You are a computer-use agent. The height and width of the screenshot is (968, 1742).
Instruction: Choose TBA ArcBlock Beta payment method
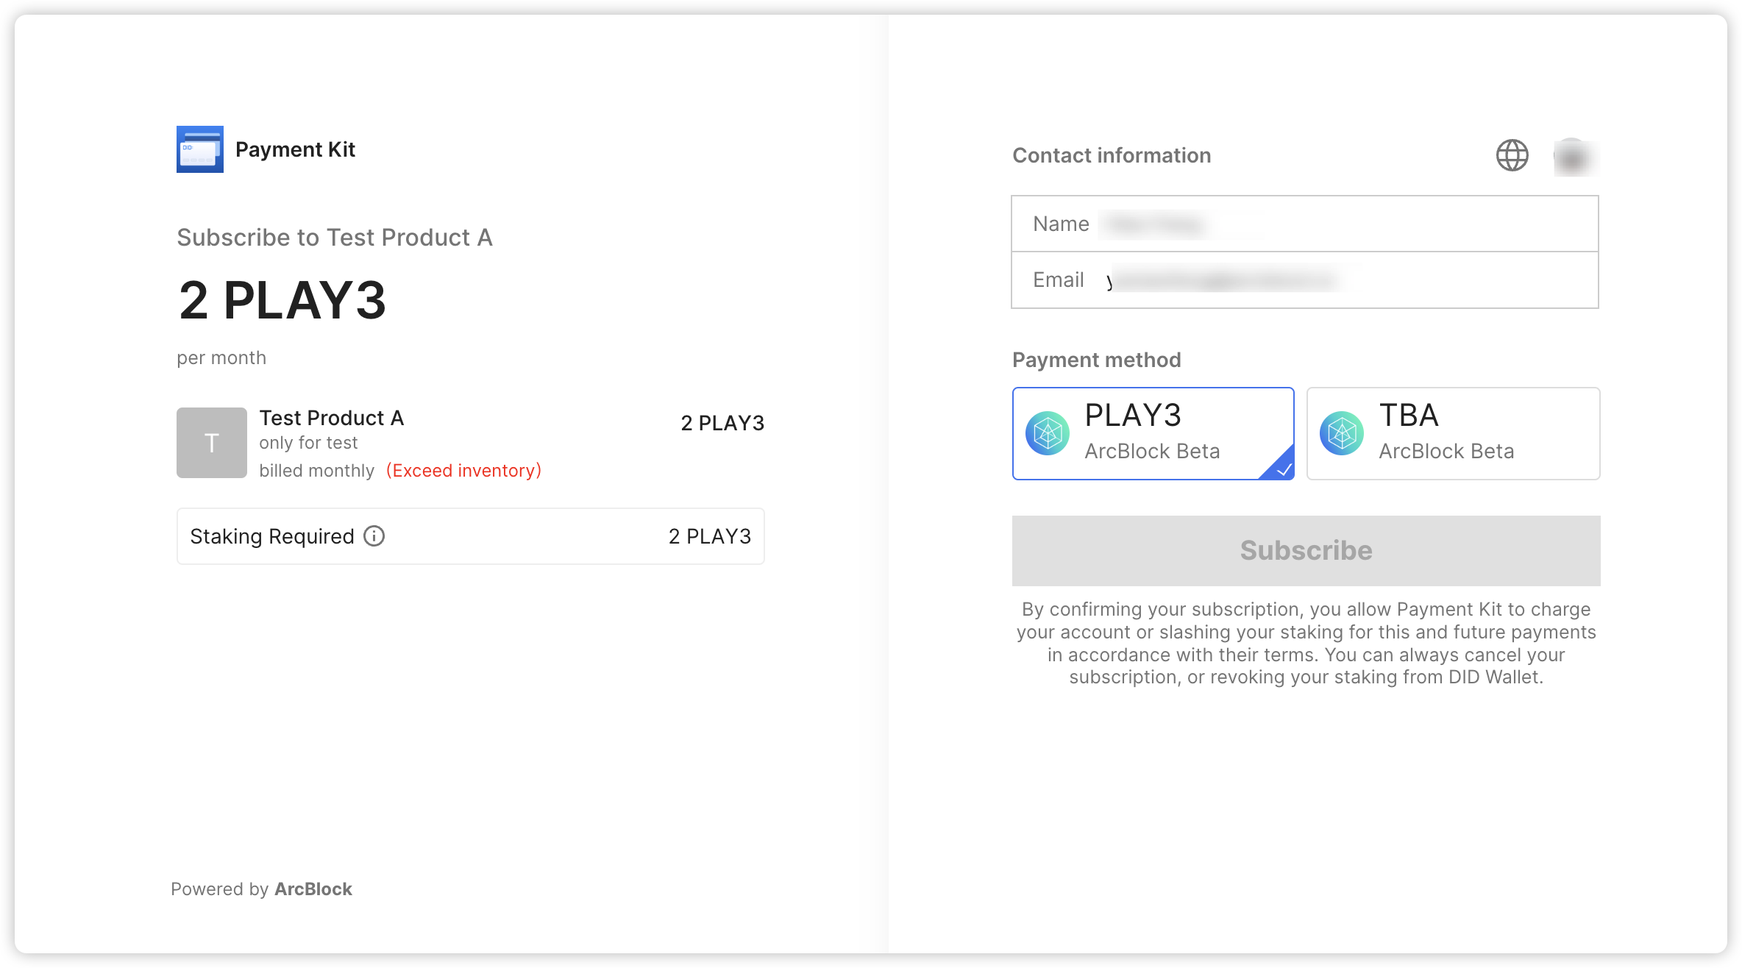(x=1453, y=433)
